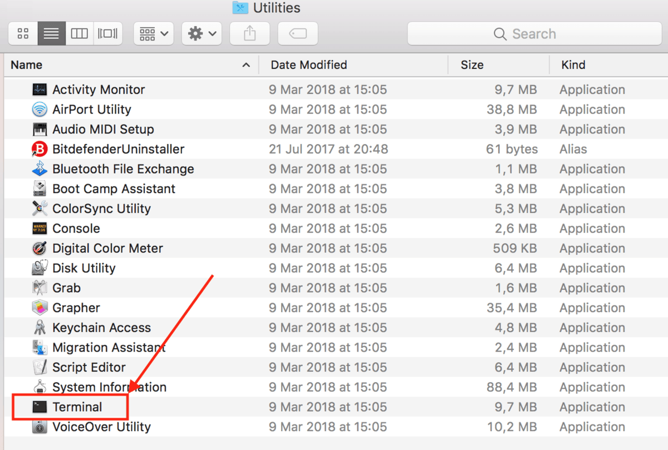Select the Console file name

76,229
